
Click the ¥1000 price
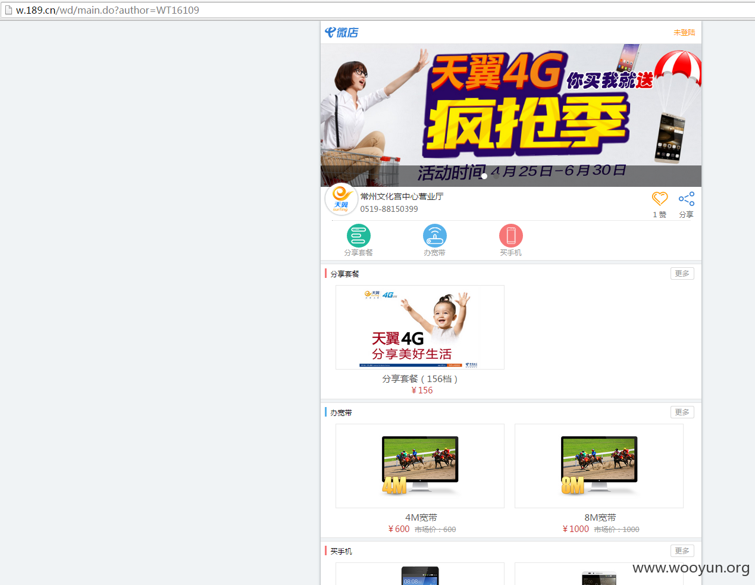(576, 529)
